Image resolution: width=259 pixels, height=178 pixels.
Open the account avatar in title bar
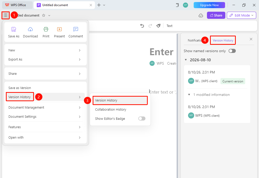tap(186, 5)
